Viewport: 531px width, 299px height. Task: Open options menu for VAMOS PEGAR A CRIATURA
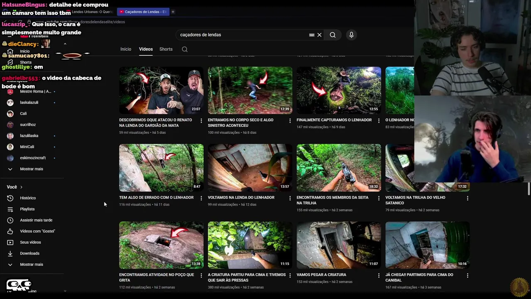(379, 275)
